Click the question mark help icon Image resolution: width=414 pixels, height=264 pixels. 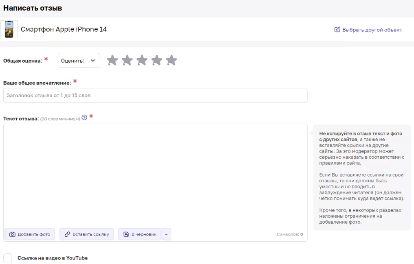coord(84,118)
